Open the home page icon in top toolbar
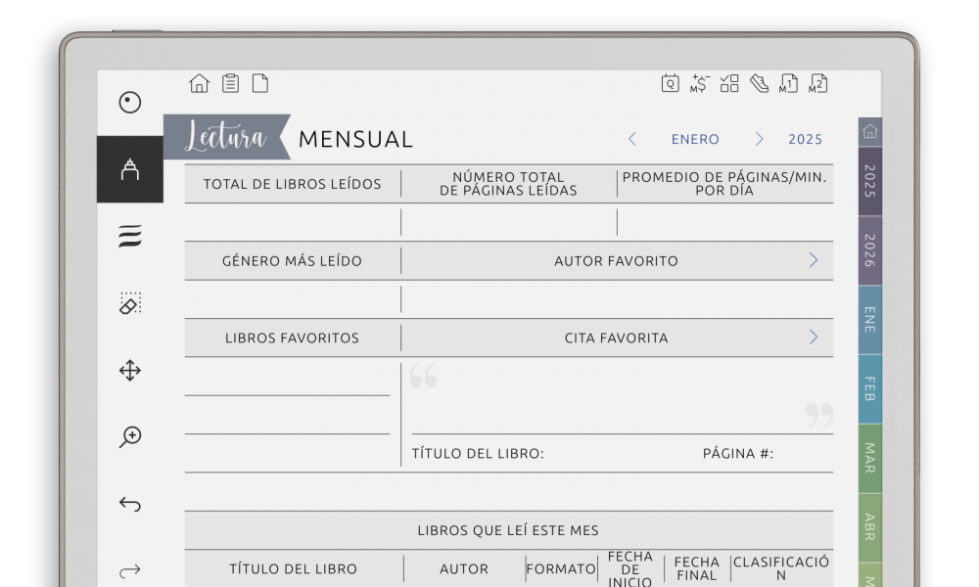The image size is (979, 587). pos(199,83)
